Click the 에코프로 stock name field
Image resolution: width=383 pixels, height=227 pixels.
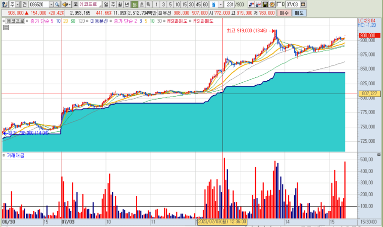tap(90, 4)
